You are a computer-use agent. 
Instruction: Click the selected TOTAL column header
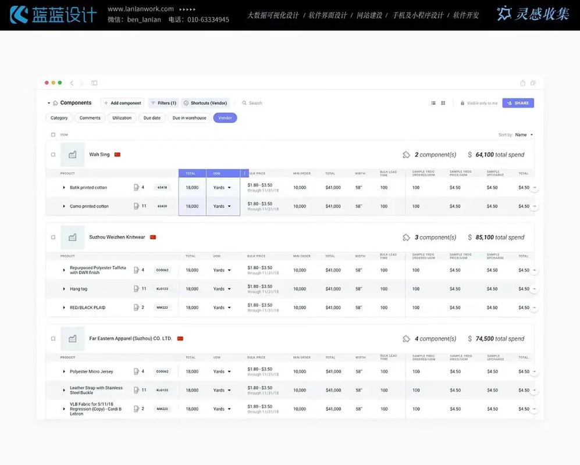click(x=192, y=173)
